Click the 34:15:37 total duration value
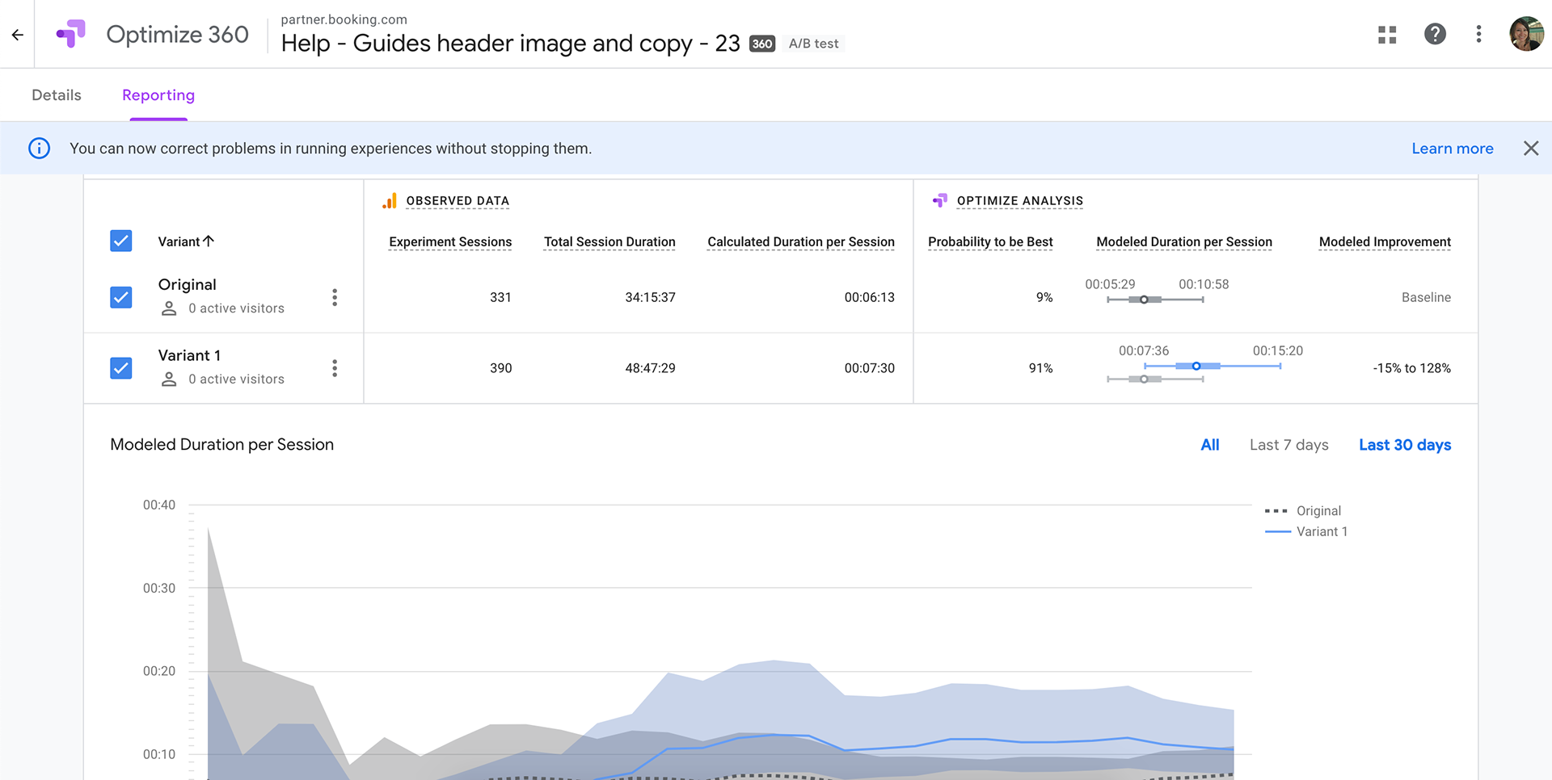The height and width of the screenshot is (780, 1552). pyautogui.click(x=650, y=298)
